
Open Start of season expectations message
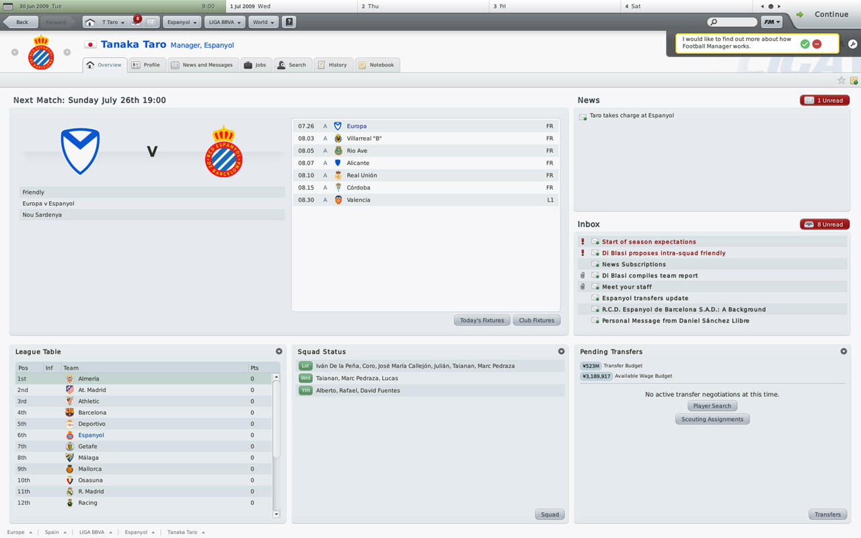coord(649,241)
